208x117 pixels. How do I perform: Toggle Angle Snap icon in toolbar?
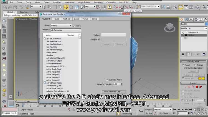(x=121, y=7)
